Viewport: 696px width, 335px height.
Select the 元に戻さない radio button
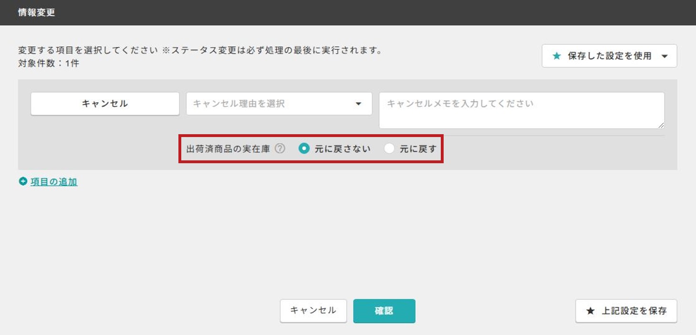pyautogui.click(x=304, y=149)
